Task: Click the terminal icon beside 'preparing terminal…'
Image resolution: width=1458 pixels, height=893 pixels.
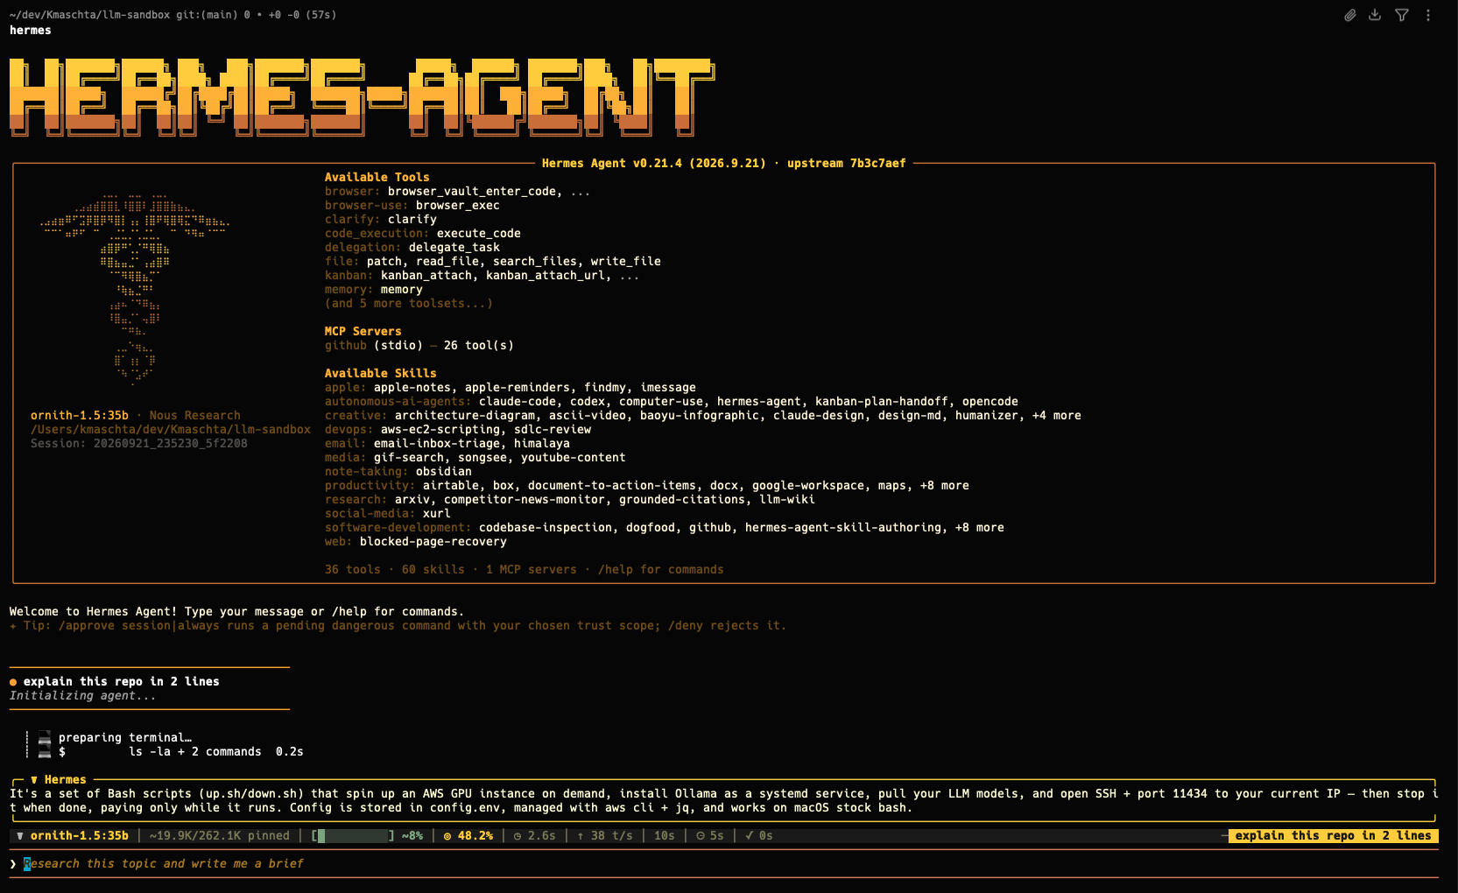Action: point(45,738)
